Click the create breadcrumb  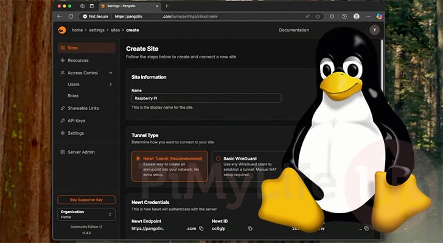[133, 30]
